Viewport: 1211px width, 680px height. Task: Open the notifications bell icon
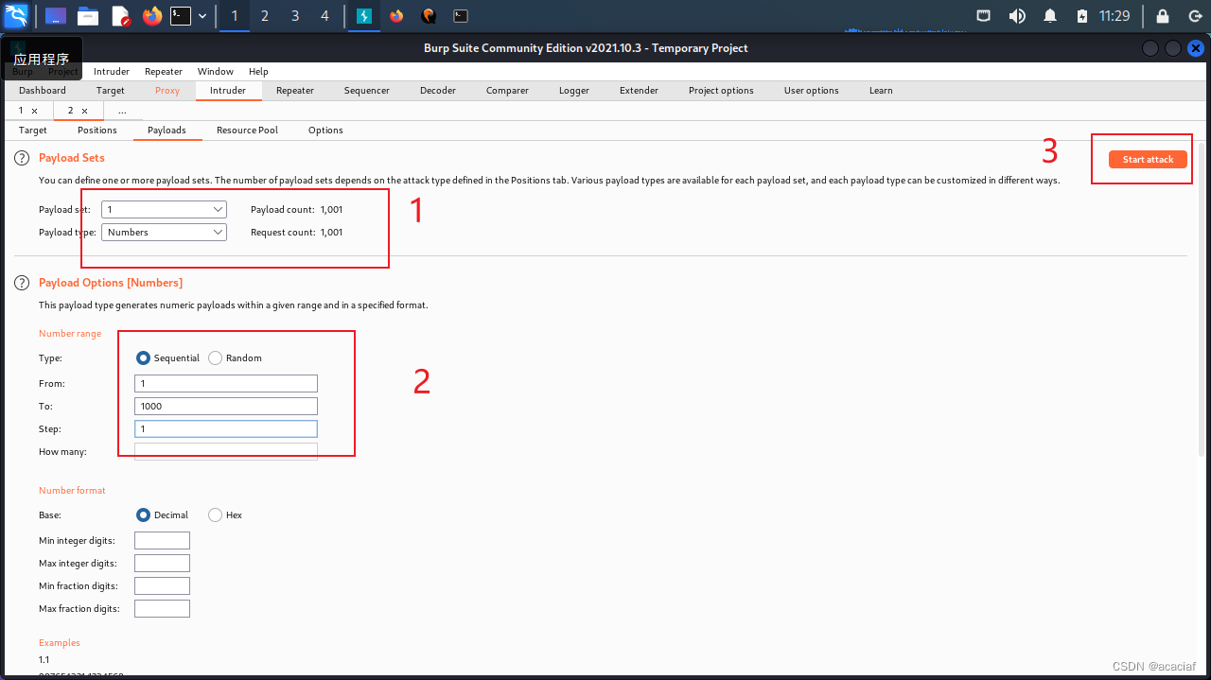[x=1050, y=16]
